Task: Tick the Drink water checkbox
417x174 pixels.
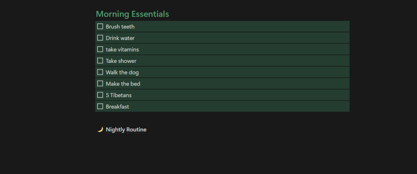Action: (x=100, y=38)
